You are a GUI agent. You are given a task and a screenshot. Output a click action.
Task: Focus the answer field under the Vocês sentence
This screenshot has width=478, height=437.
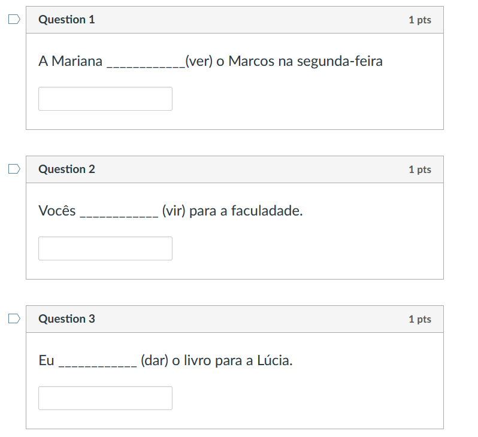pos(105,248)
